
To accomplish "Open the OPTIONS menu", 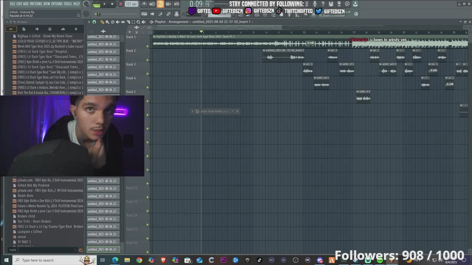I will (57, 4).
